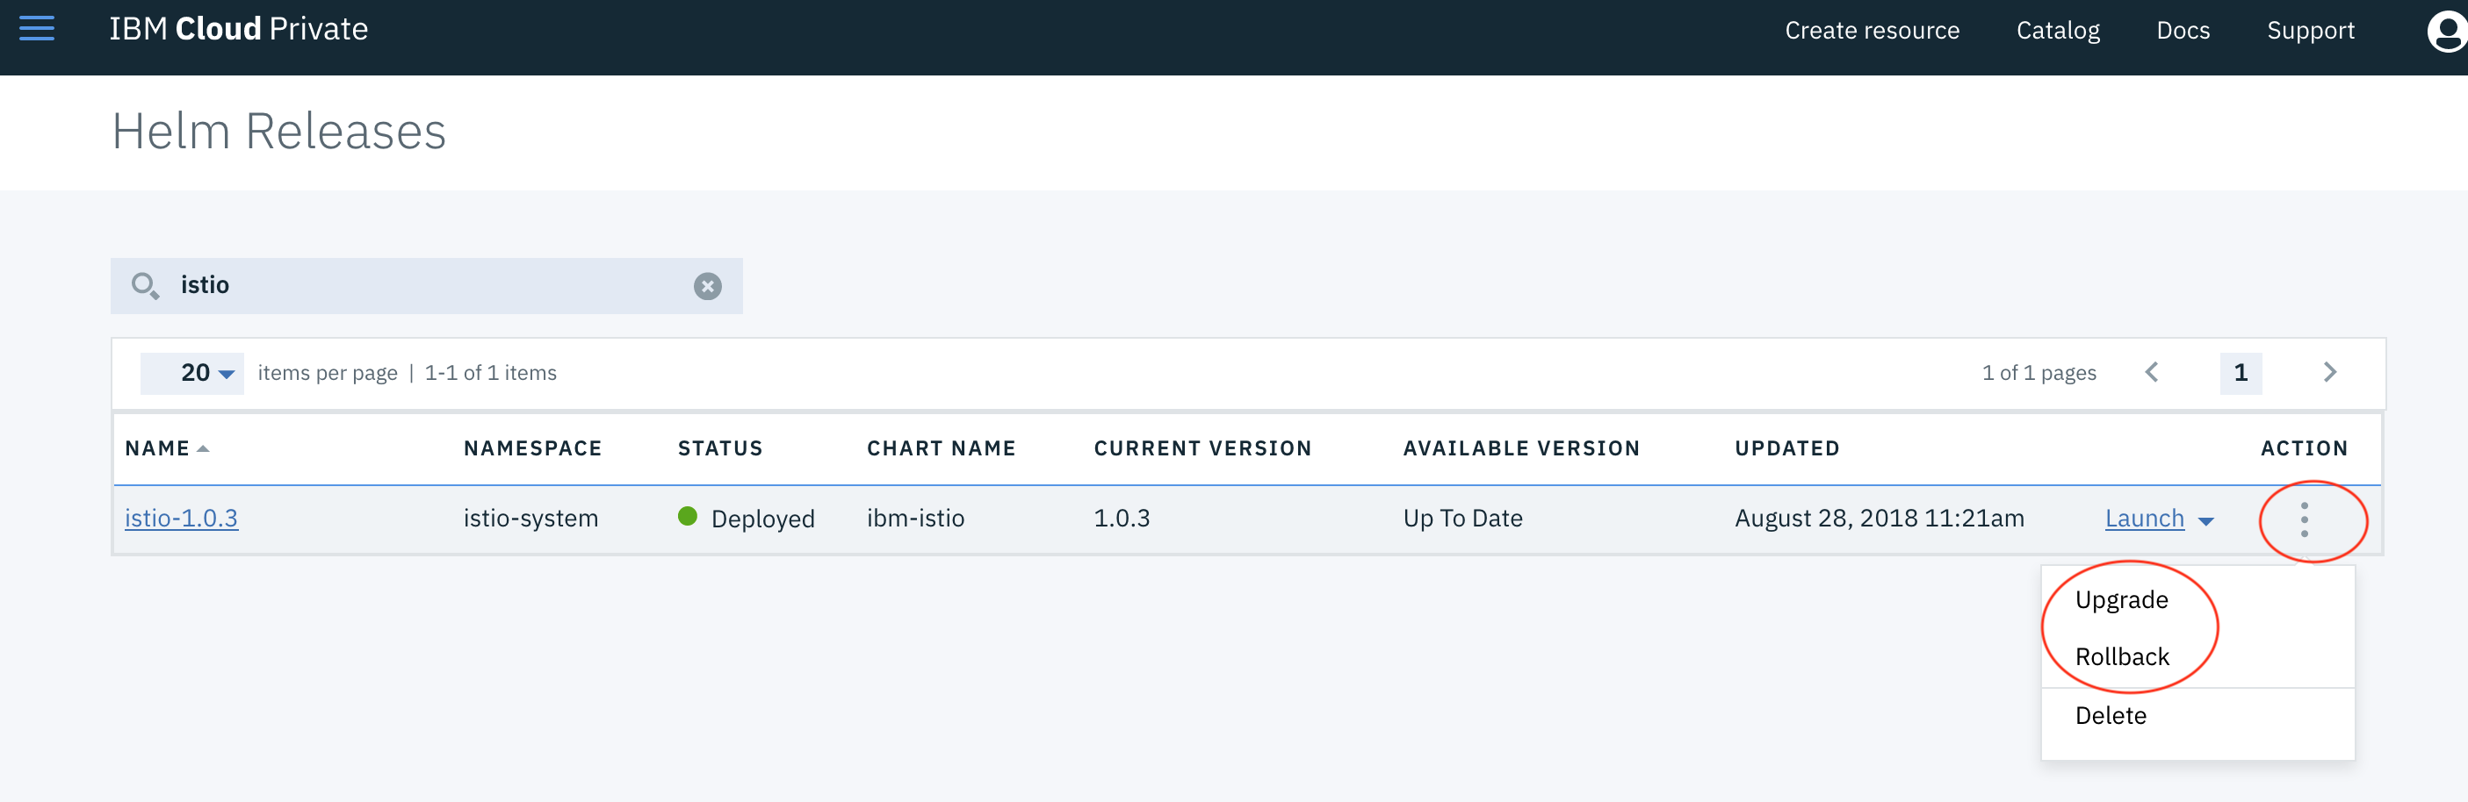Viewport: 2468px width, 802px height.
Task: Expand the Launch dropdown arrow
Action: click(2206, 521)
